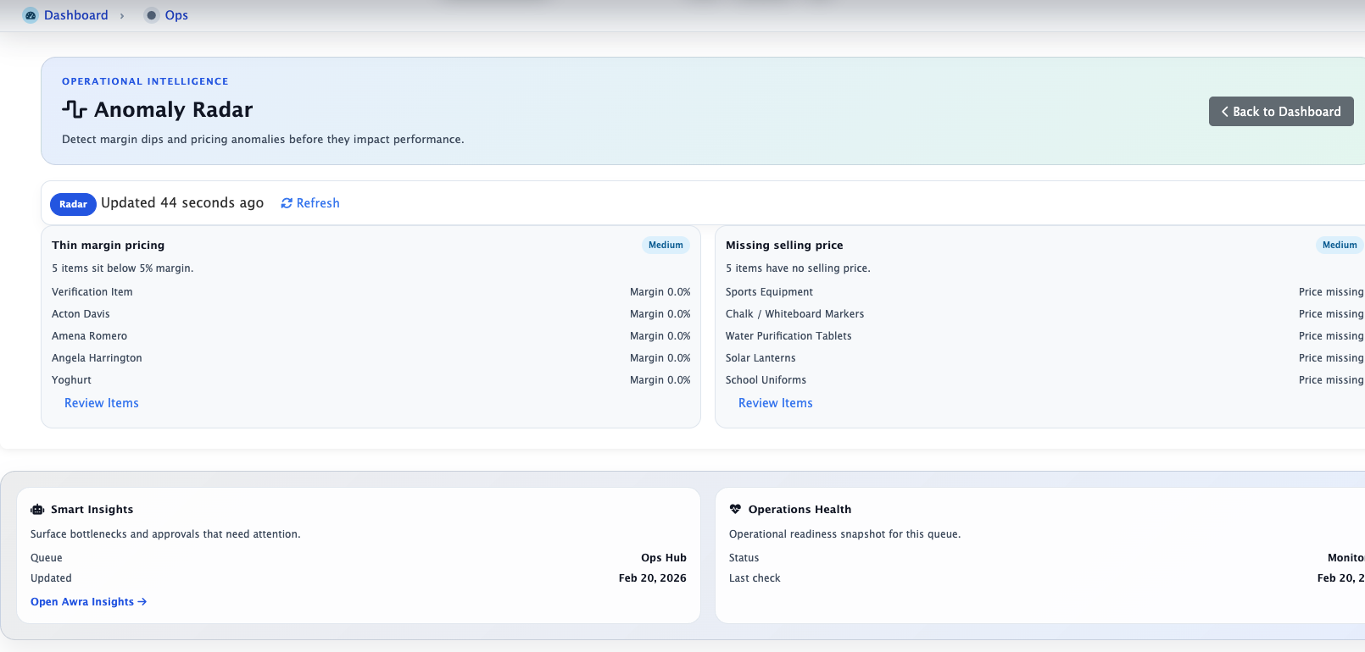Open the Dashboard breadcrumb link
Image resolution: width=1365 pixels, height=652 pixels.
(75, 15)
